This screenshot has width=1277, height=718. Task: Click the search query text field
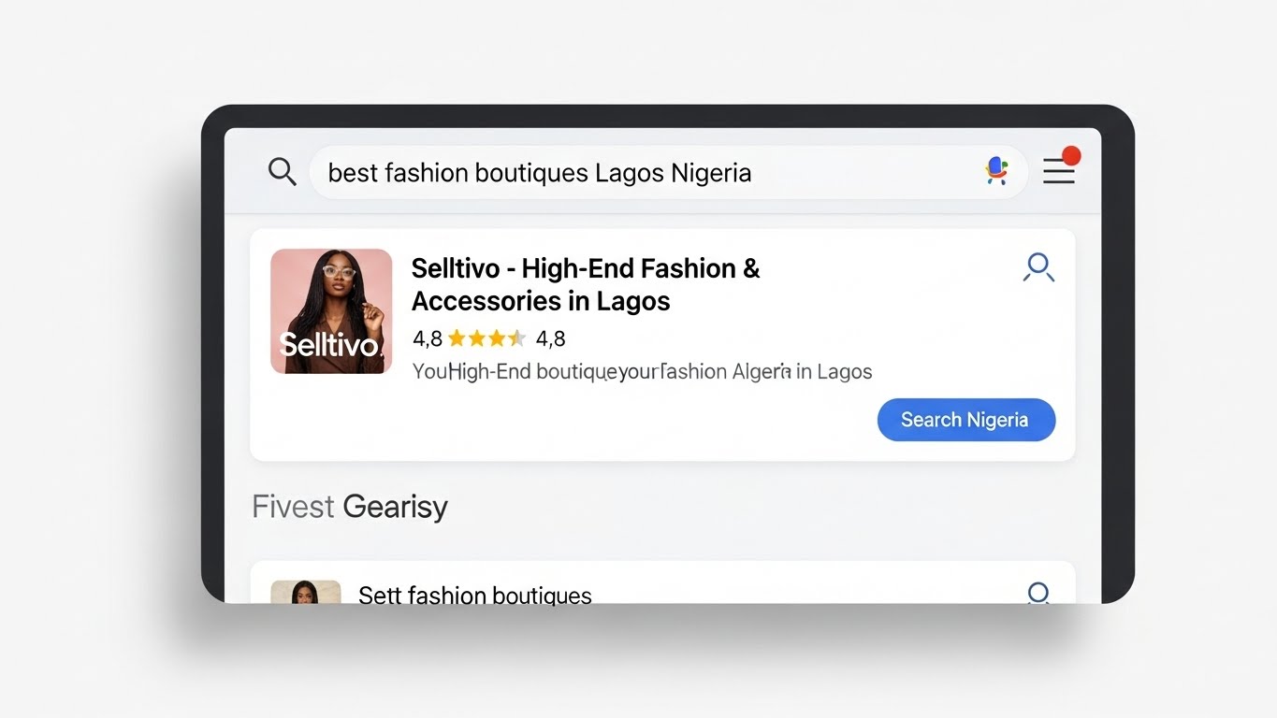(646, 173)
